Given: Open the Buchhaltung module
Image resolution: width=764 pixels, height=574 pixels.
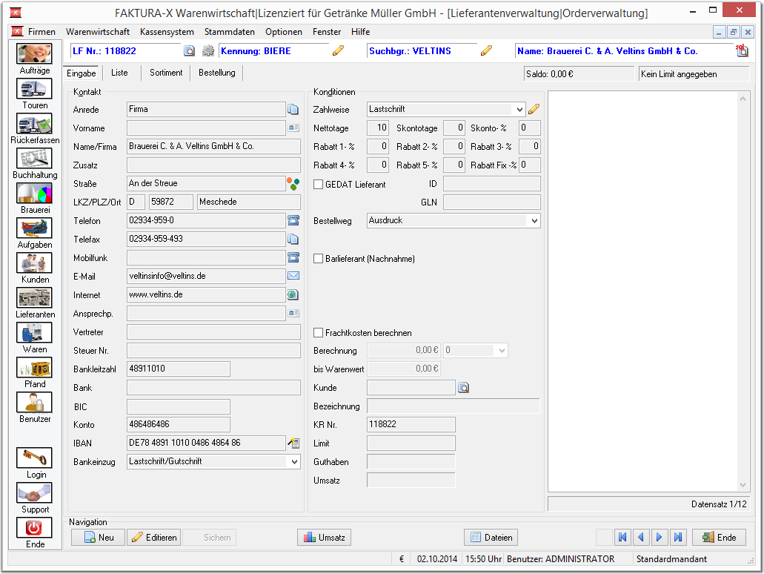Looking at the screenshot, I should (34, 159).
